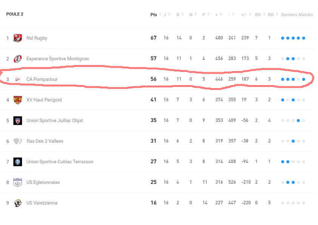
Task: Sort the table by BO column
Action: [x=258, y=15]
